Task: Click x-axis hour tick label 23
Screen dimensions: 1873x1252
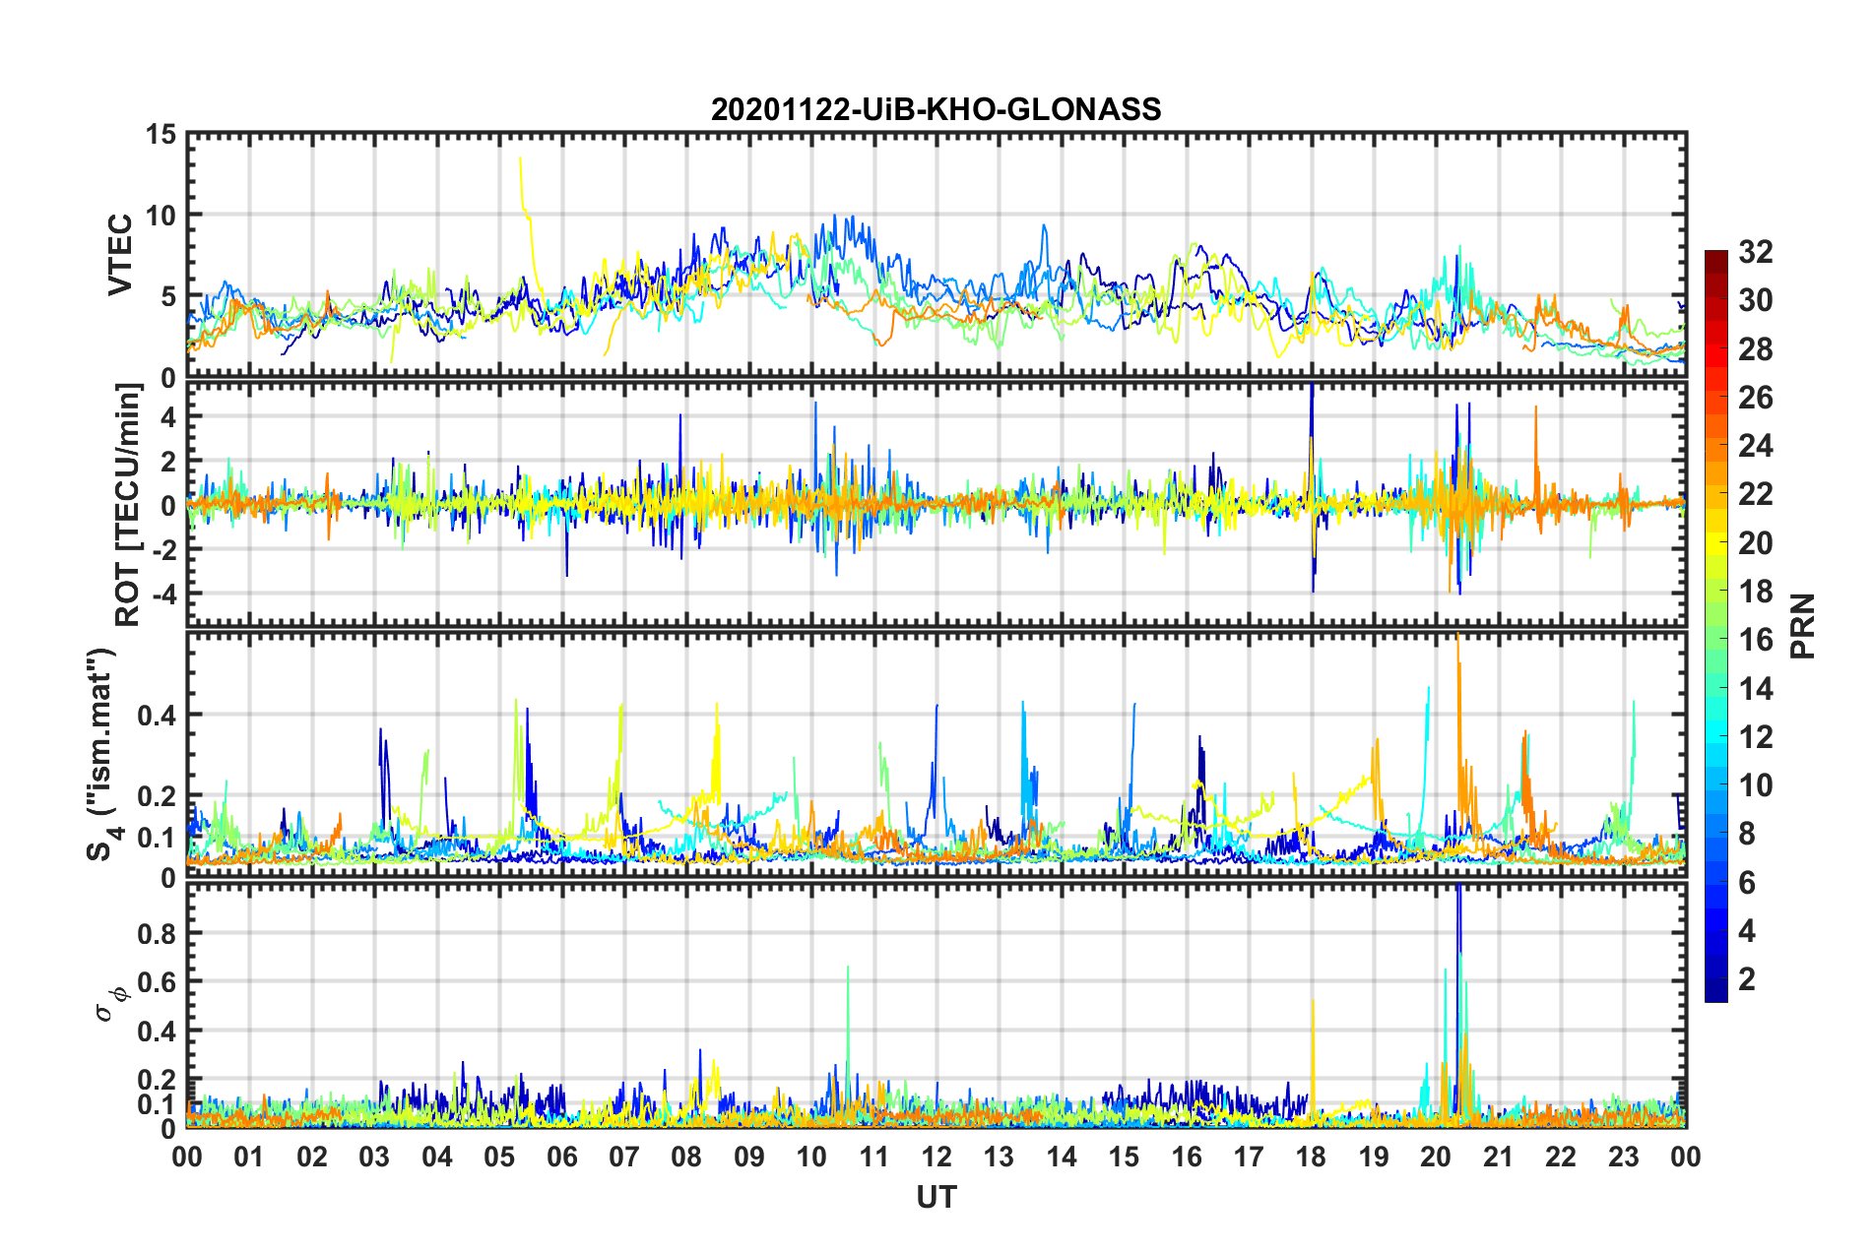Action: coord(1624,1158)
